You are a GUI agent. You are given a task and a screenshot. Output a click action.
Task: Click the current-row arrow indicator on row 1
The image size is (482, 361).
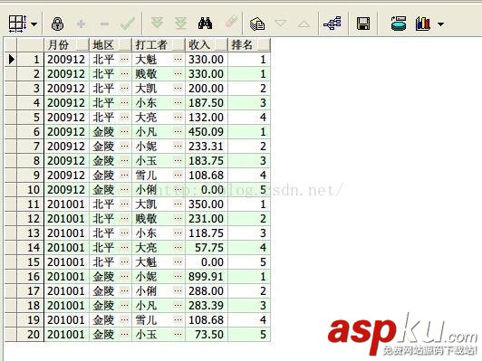(12, 59)
